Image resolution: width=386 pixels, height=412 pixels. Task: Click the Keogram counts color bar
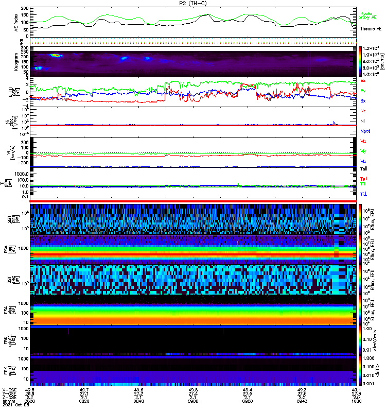coord(360,61)
